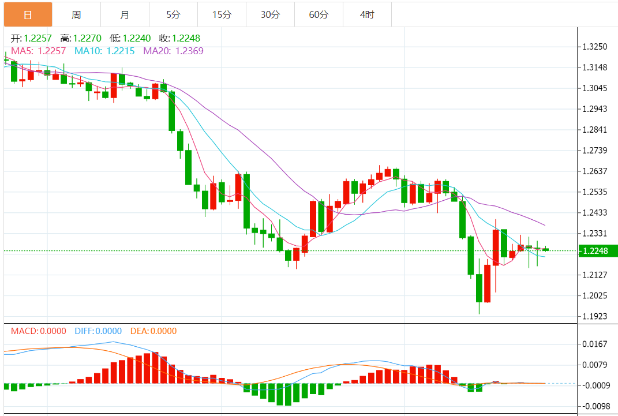618x416 pixels.
Task: Click the 1.2535 price axis label
Action: tap(595, 192)
